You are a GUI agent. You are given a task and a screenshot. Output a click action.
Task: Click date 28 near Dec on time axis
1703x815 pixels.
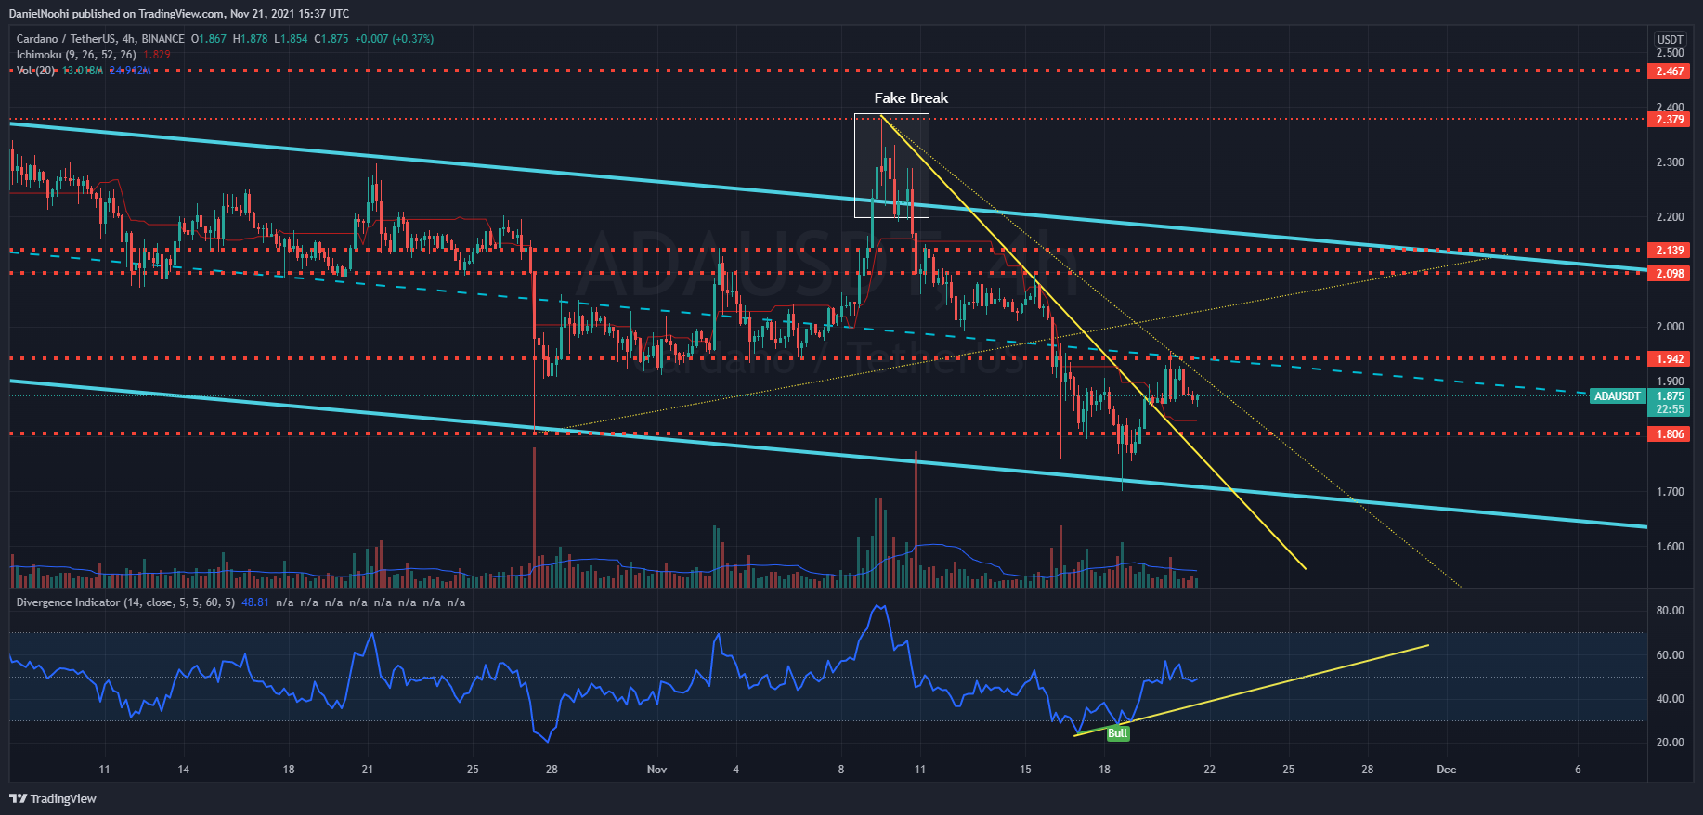(1367, 769)
